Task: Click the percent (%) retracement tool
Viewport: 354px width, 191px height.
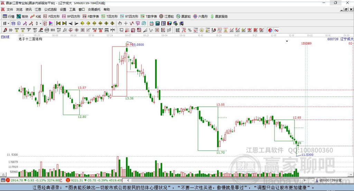Action: coord(189,30)
